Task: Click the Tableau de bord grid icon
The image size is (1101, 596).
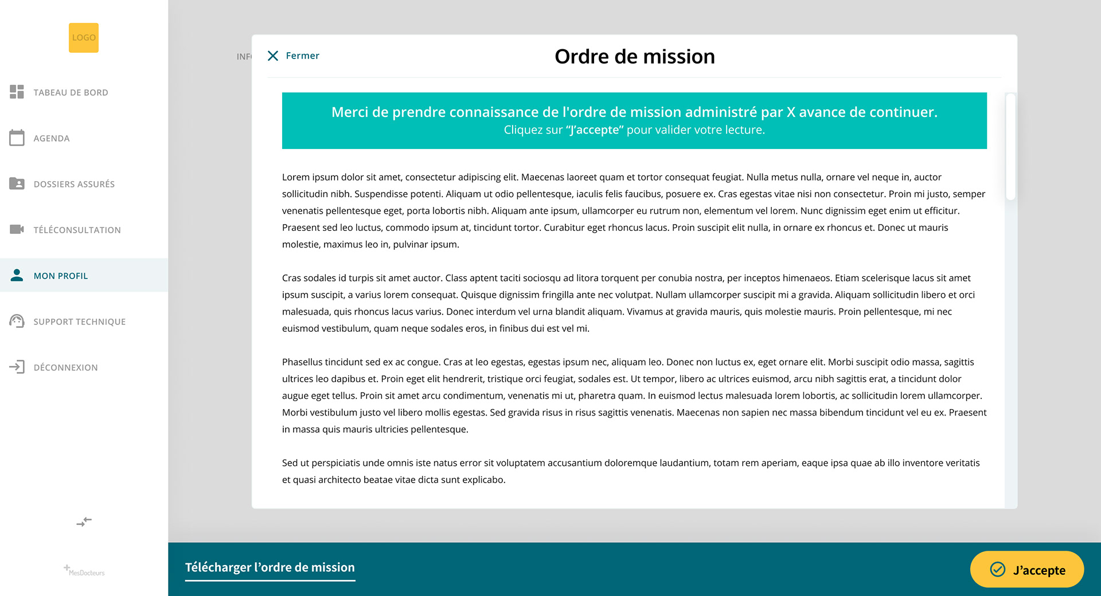Action: point(17,92)
